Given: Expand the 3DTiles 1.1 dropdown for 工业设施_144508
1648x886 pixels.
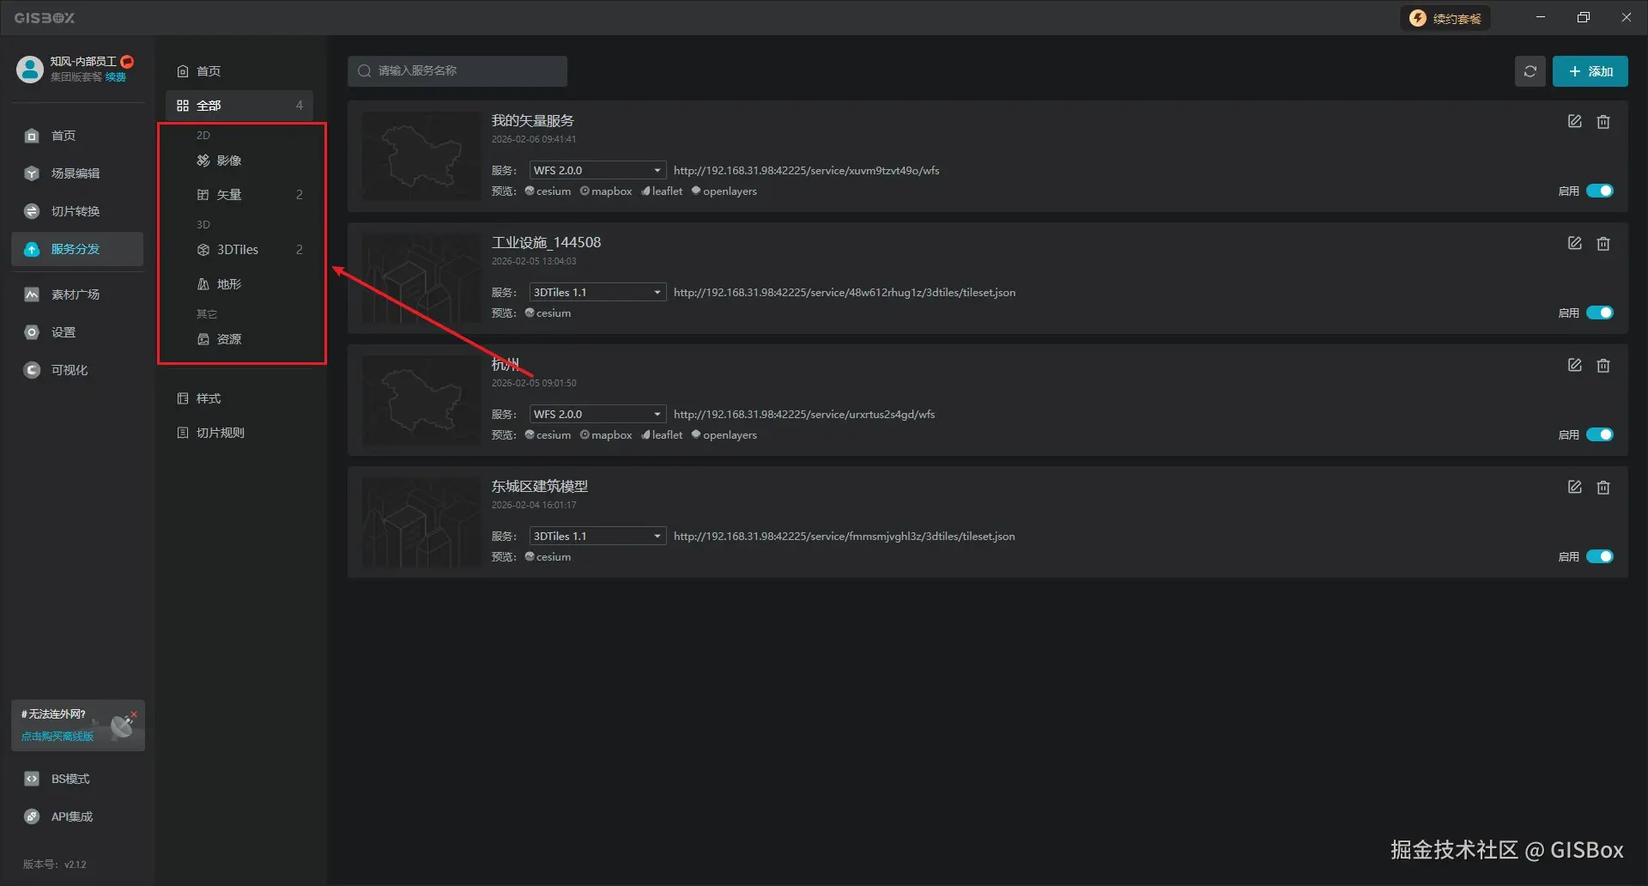Looking at the screenshot, I should click(x=597, y=291).
